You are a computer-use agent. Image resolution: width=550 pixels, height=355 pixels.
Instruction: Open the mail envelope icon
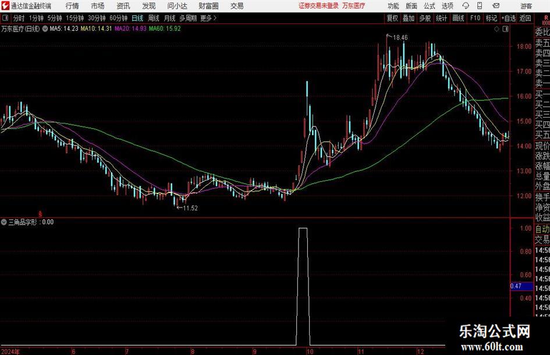(496, 6)
